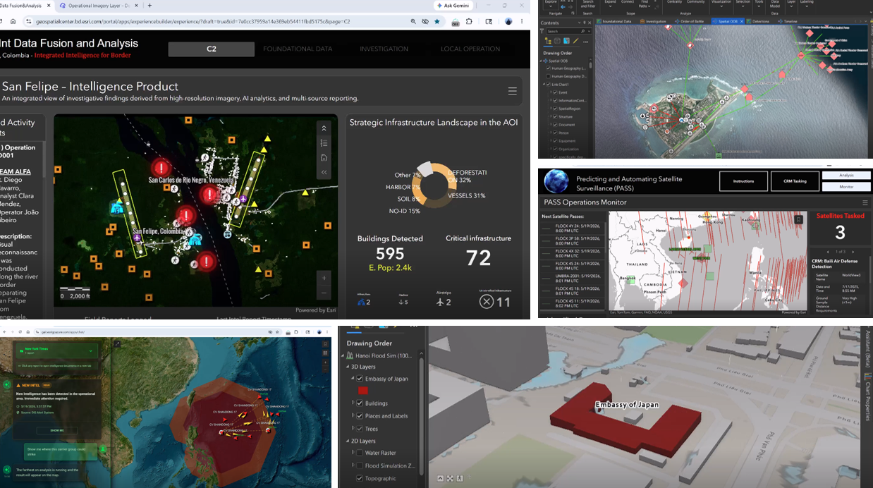Expand the Places and Labels layer

pyautogui.click(x=353, y=416)
